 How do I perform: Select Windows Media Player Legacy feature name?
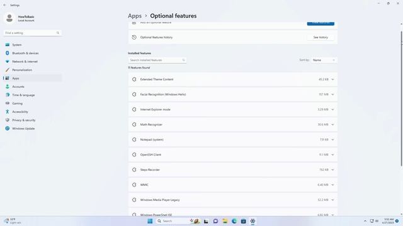click(x=160, y=200)
